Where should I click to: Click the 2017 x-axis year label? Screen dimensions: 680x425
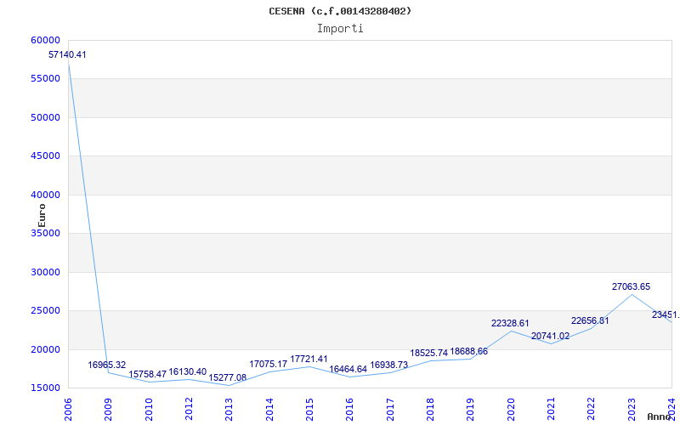point(390,410)
